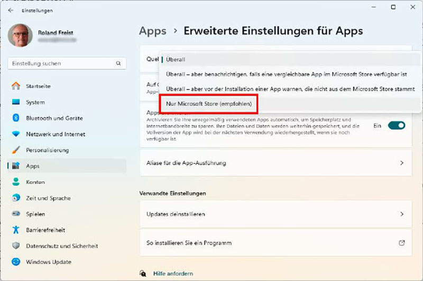Open 'Updates deinstallieren' settings row

(x=275, y=214)
